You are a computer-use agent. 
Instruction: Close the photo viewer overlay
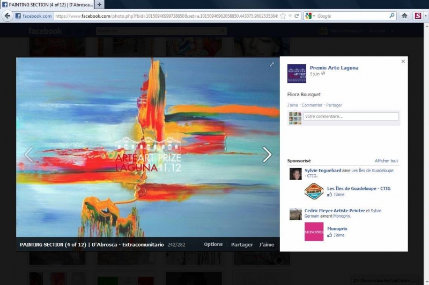point(403,61)
